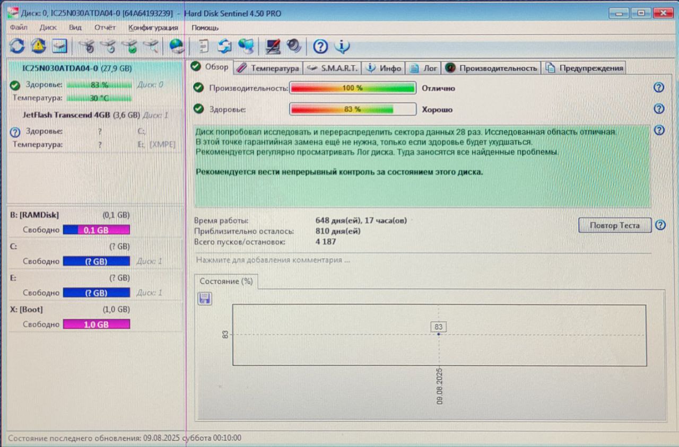Click the 83 % health bar in disk list

pyautogui.click(x=99, y=85)
